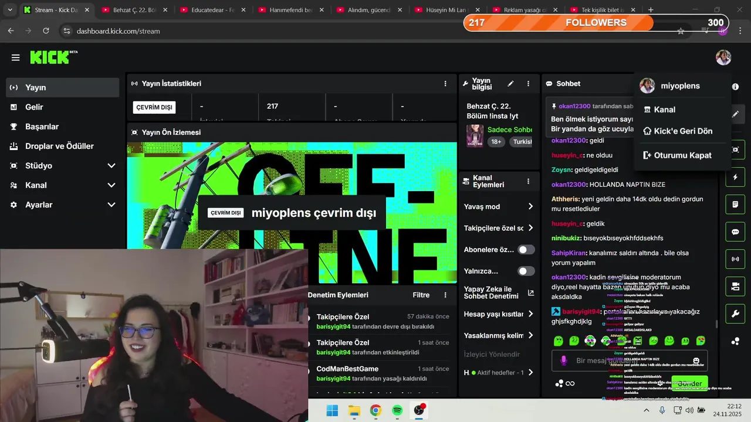This screenshot has height=422, width=751.
Task: Open the Hesap yaşı kısıtlaması options
Action: tap(499, 314)
